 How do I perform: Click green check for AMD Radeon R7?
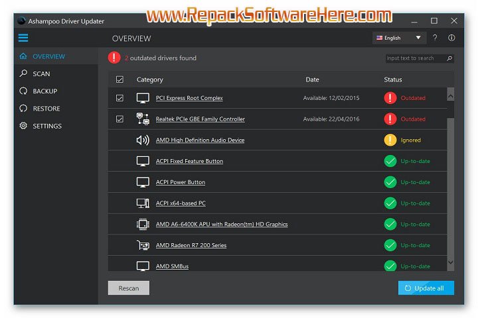point(390,245)
